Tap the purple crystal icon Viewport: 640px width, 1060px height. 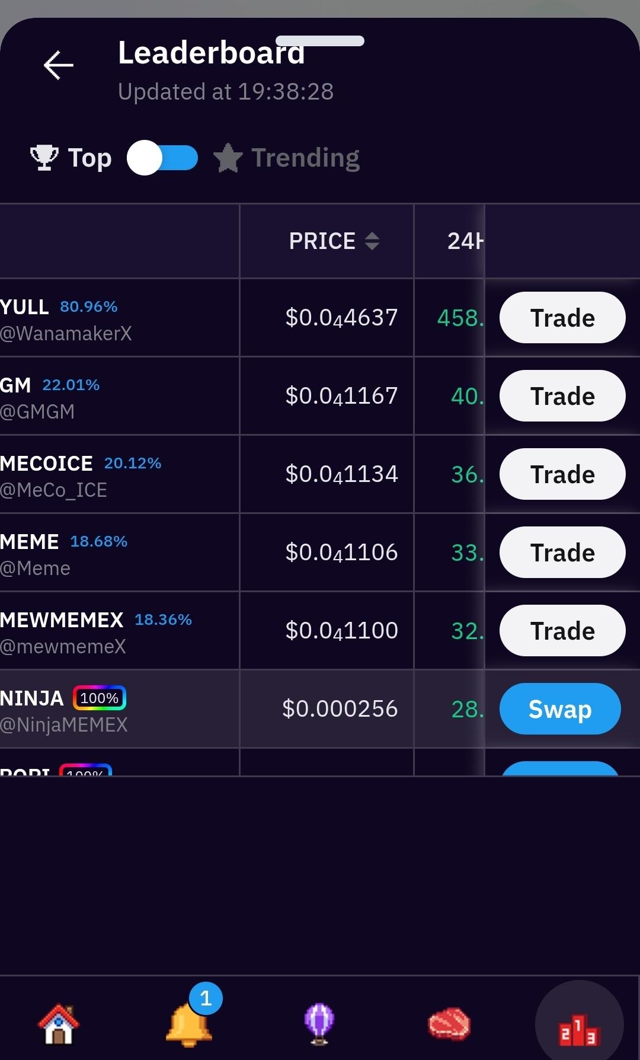pos(319,1024)
